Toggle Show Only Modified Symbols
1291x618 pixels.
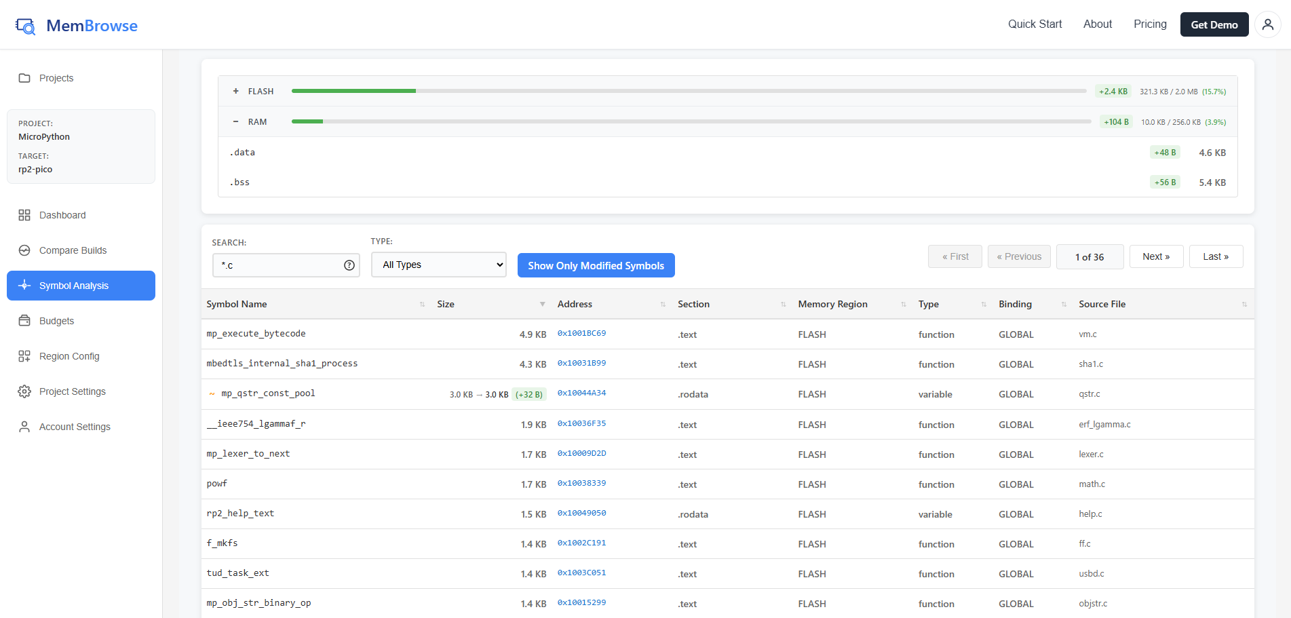pyautogui.click(x=596, y=265)
